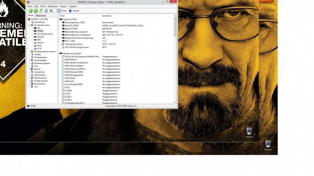Collapse the Системная плата parent tree node
The height and width of the screenshot is (176, 314).
point(29,25)
